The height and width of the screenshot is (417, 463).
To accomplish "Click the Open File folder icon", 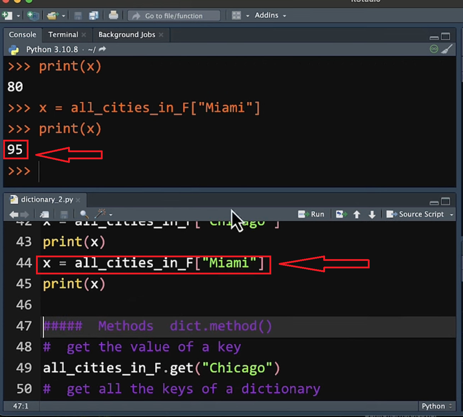I will pos(52,16).
